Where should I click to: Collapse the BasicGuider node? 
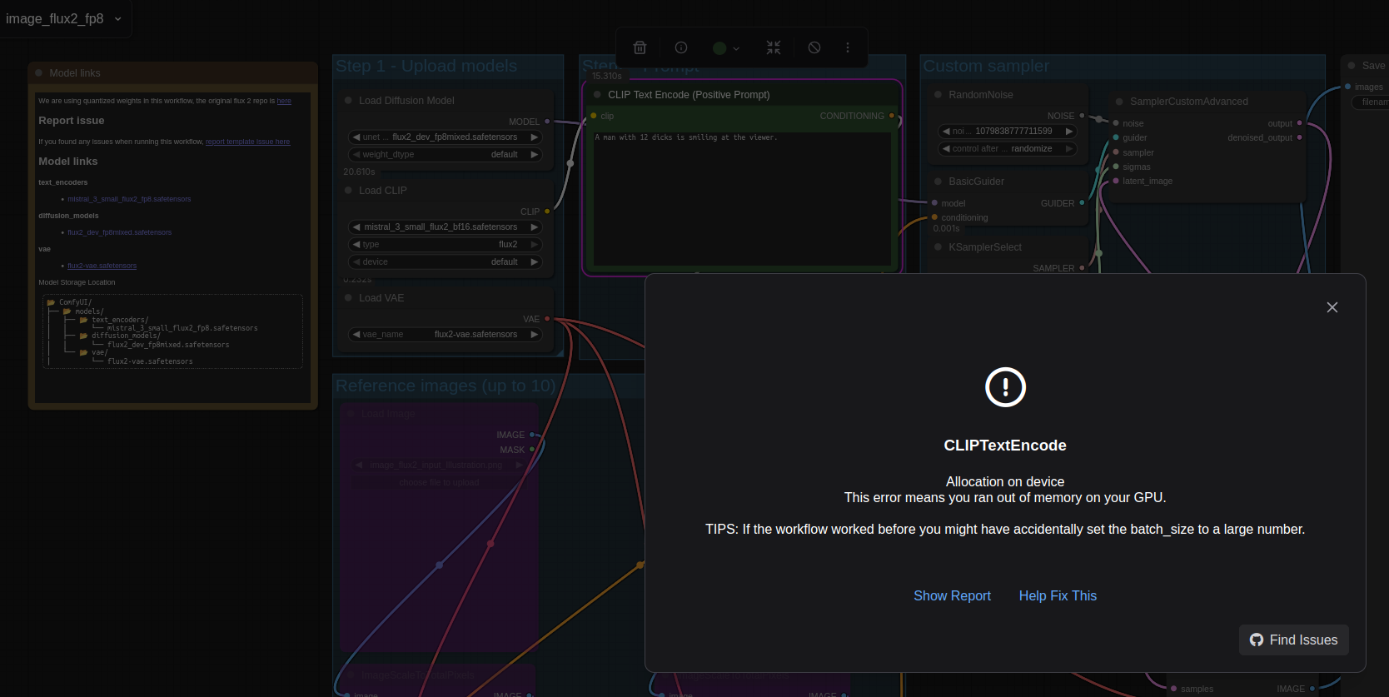938,182
